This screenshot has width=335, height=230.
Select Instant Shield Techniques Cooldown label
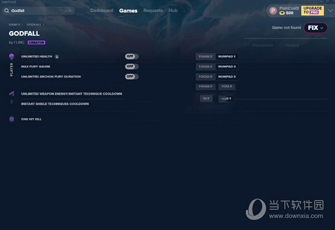(x=55, y=104)
